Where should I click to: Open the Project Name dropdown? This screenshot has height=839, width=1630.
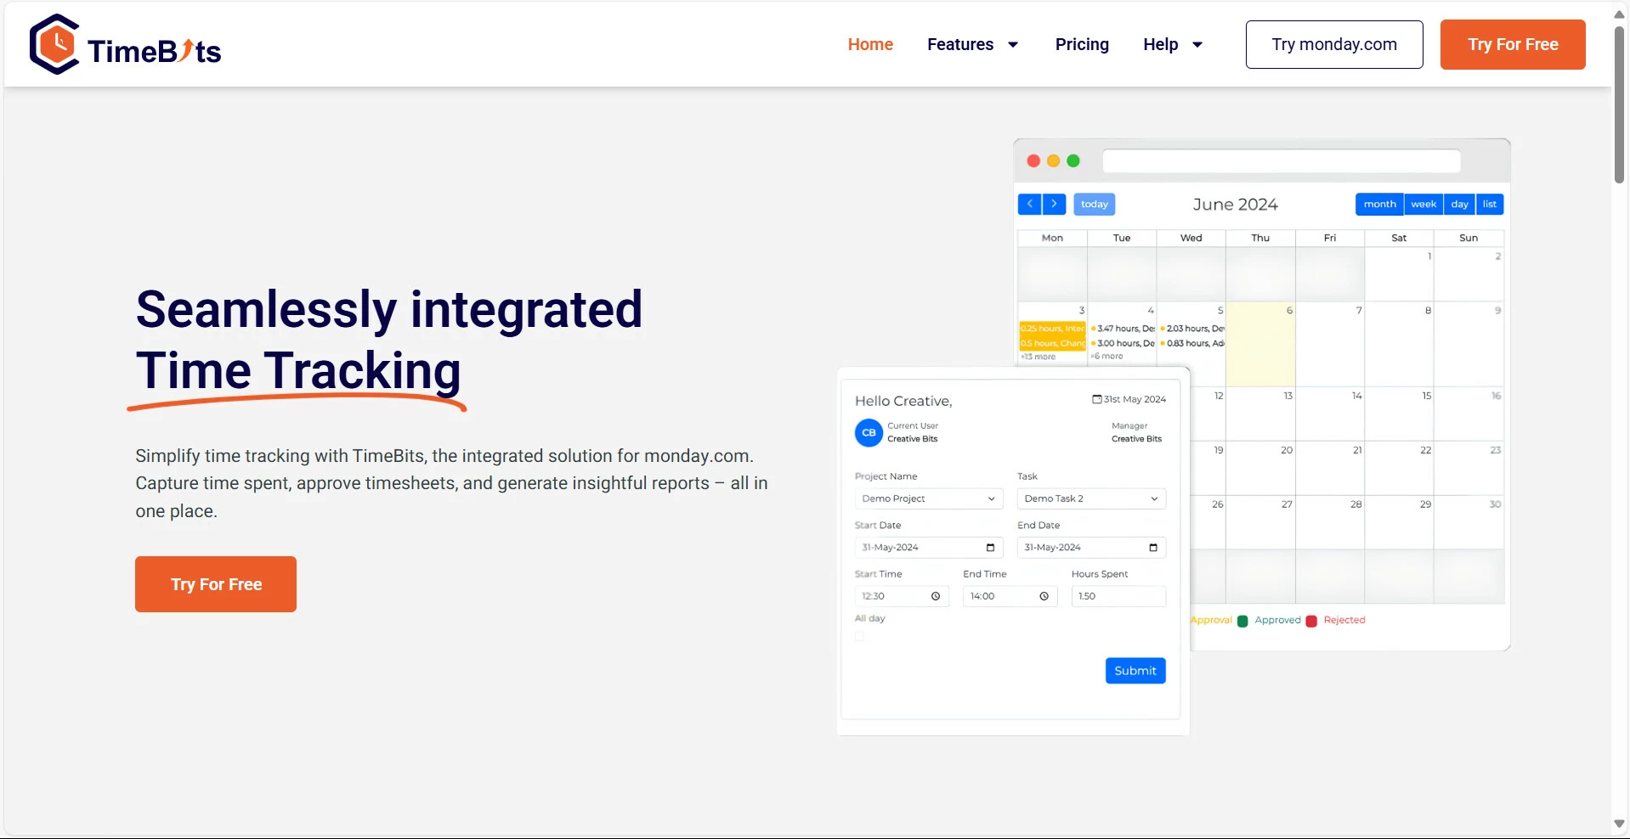pyautogui.click(x=929, y=498)
